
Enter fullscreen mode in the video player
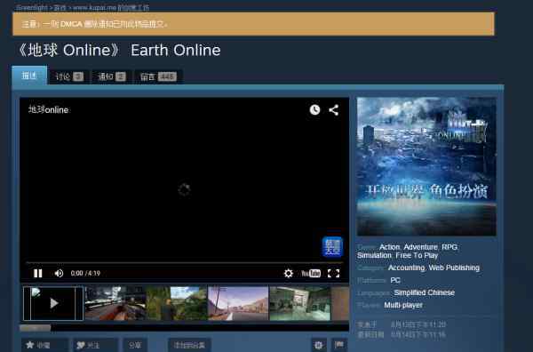[x=333, y=273]
